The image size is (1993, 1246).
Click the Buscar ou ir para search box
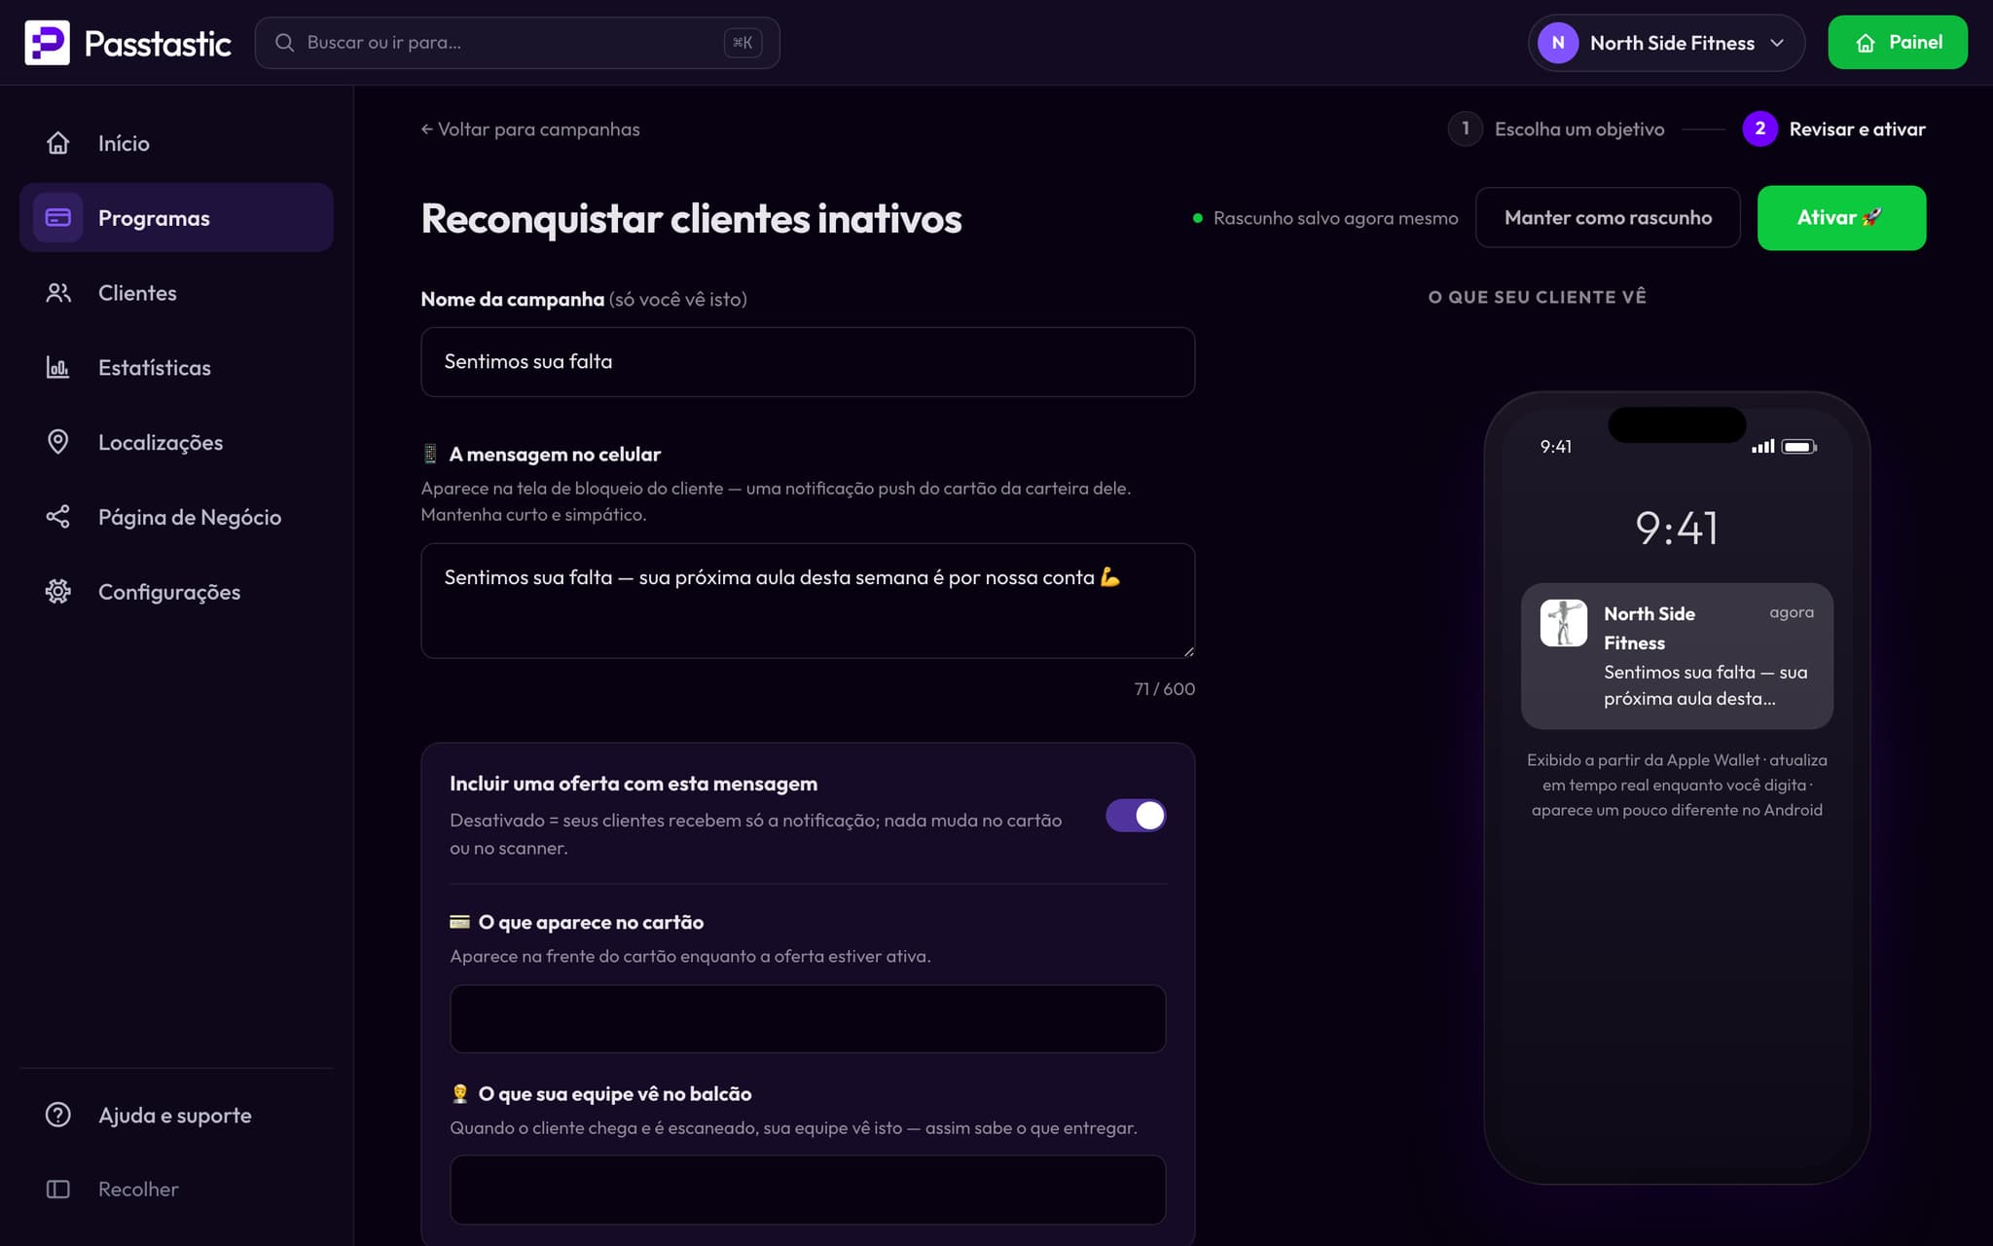(x=517, y=43)
